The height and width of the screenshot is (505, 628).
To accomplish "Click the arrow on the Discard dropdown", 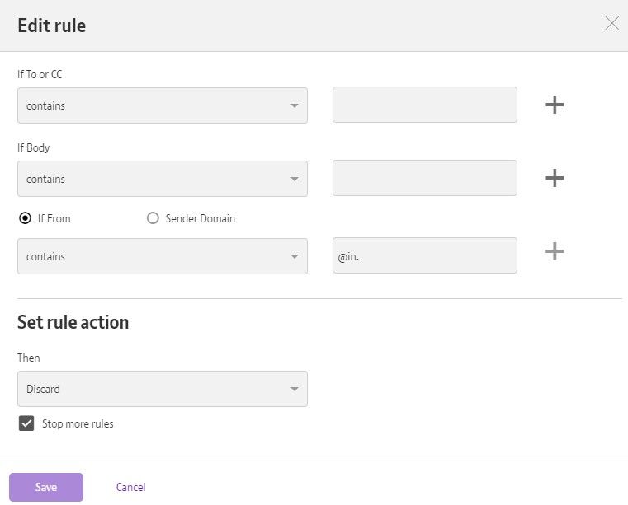I will 295,389.
